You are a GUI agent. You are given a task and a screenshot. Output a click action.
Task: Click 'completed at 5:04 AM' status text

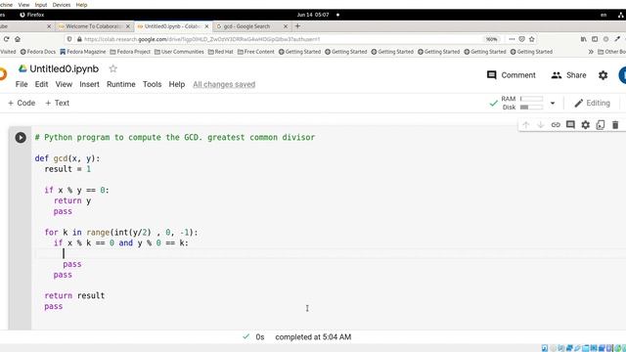click(x=313, y=337)
